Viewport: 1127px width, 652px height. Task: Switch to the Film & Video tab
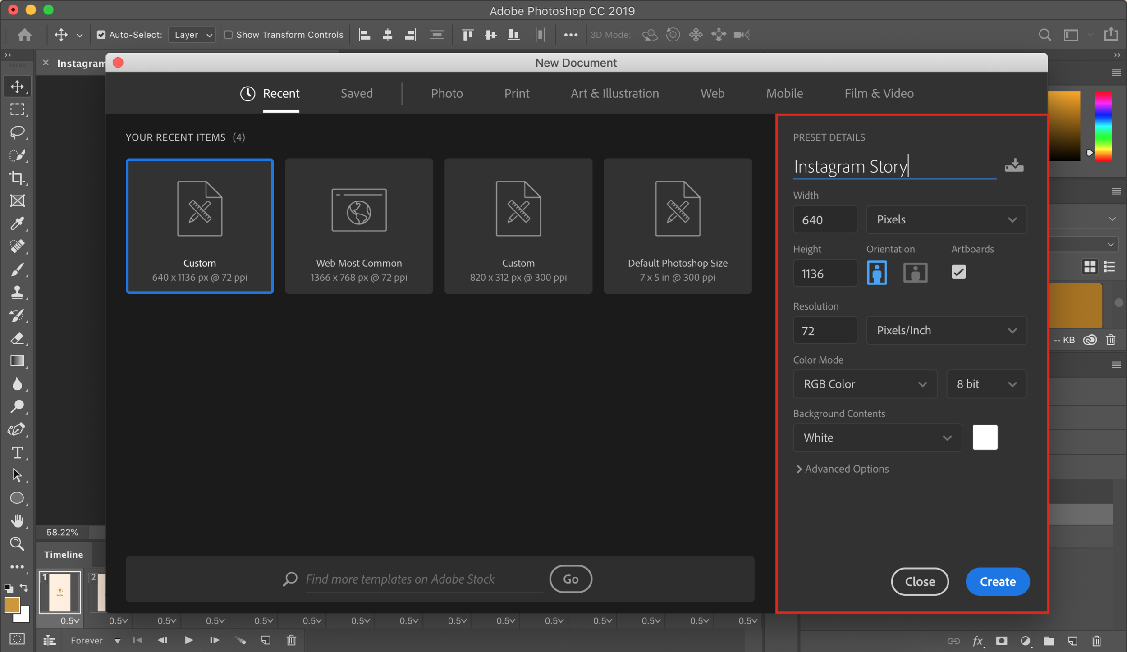tap(879, 93)
